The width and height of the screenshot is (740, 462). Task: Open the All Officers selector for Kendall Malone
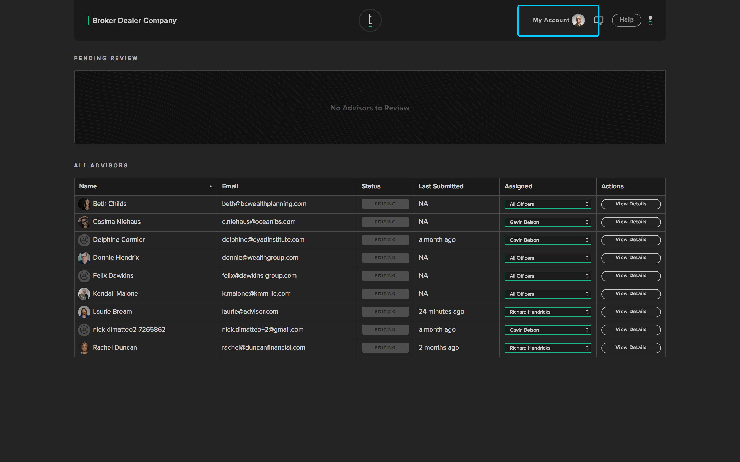(x=547, y=294)
